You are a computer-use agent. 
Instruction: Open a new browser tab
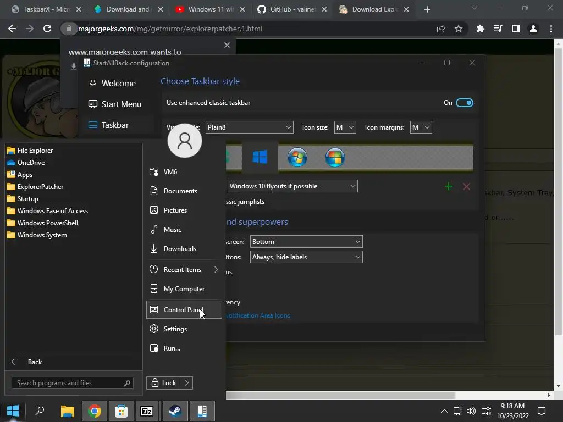pos(427,10)
